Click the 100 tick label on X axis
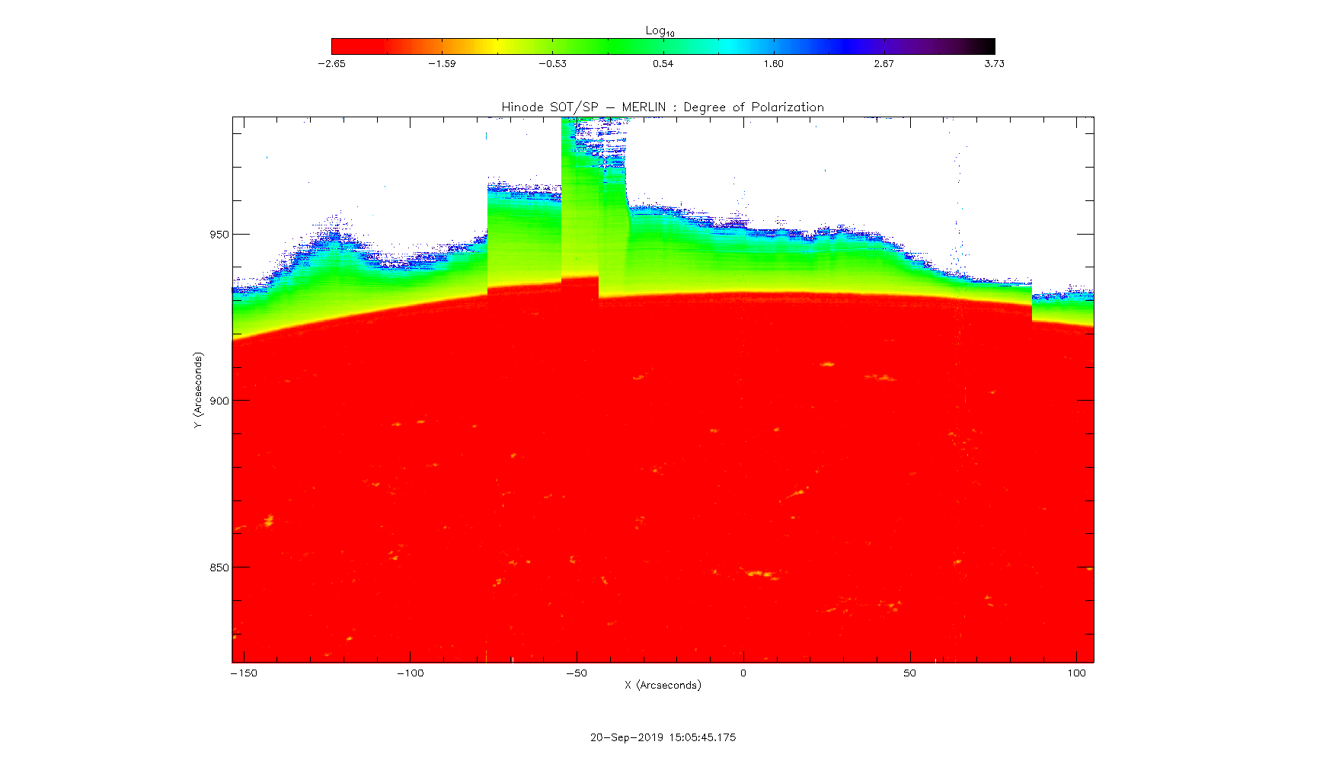This screenshot has height=780, width=1326. 1076,673
